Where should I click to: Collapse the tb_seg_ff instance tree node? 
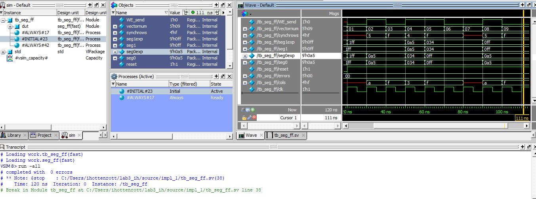(x=3, y=20)
